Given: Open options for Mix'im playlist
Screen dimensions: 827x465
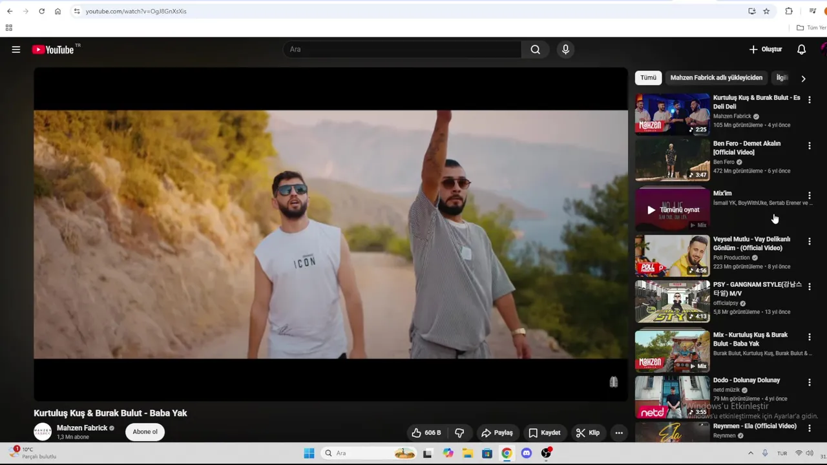Looking at the screenshot, I should pyautogui.click(x=809, y=196).
